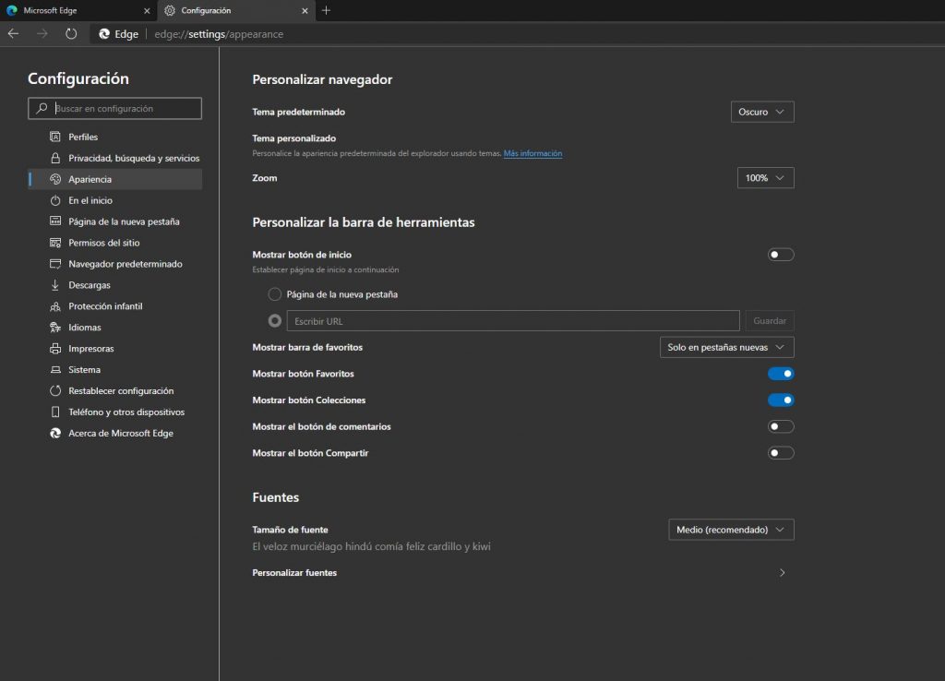Switch to the Microsoft Edge tab
This screenshot has height=681, width=945.
coord(78,11)
